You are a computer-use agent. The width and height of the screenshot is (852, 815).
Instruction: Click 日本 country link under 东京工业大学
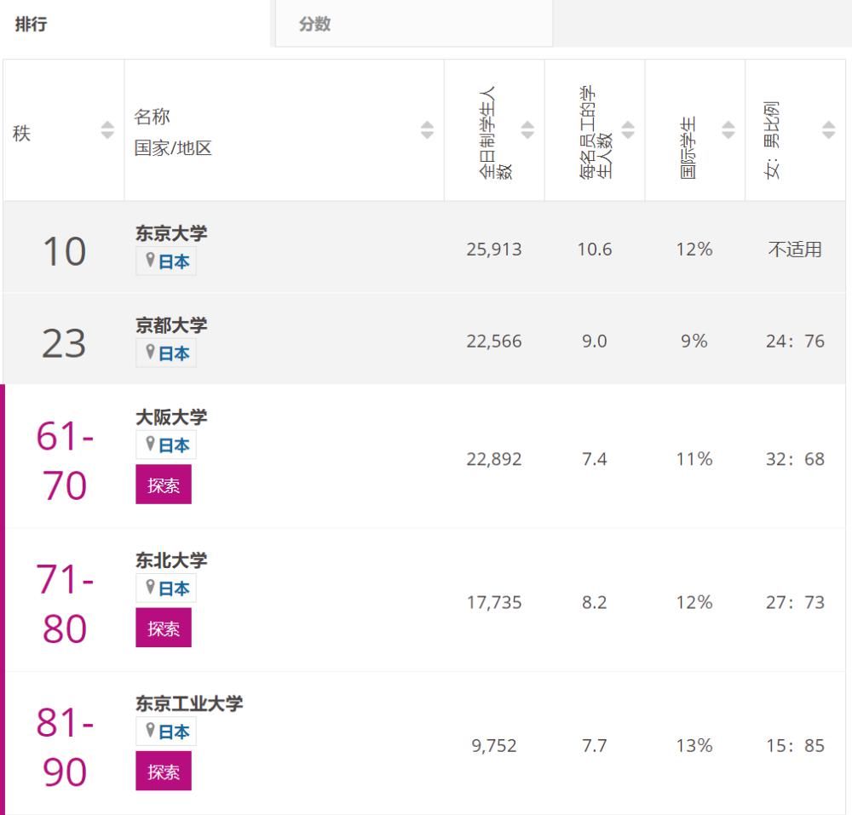tap(174, 732)
